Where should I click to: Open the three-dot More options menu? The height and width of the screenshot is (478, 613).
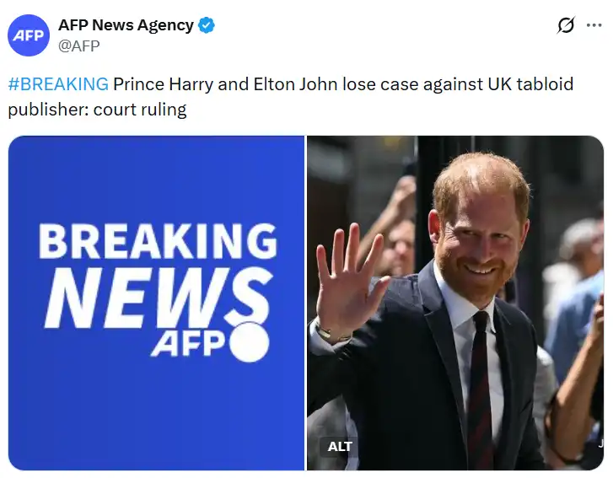[594, 25]
